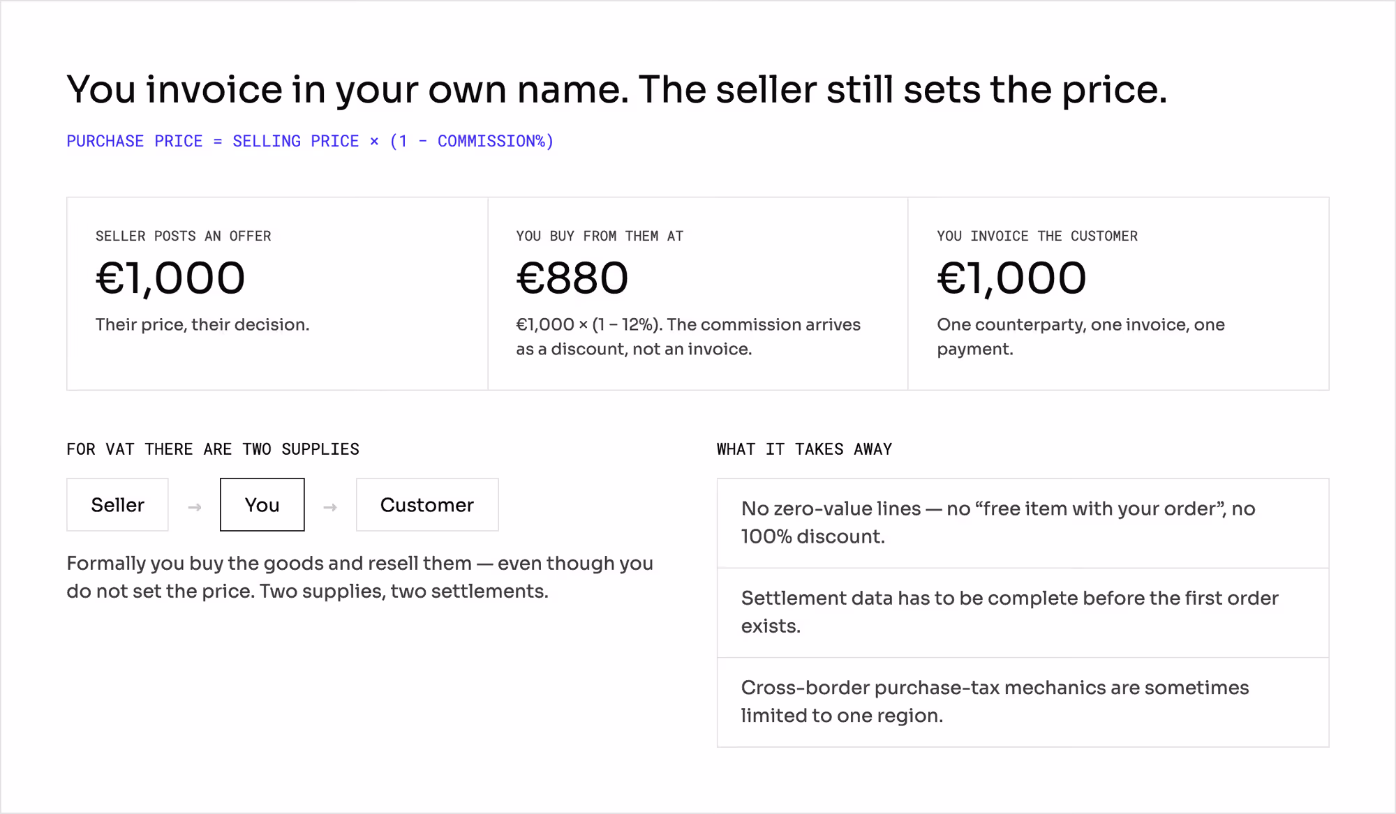Click the 'Cross-border purchase-tax' list item
Screen dimensions: 1396x814
[1023, 702]
